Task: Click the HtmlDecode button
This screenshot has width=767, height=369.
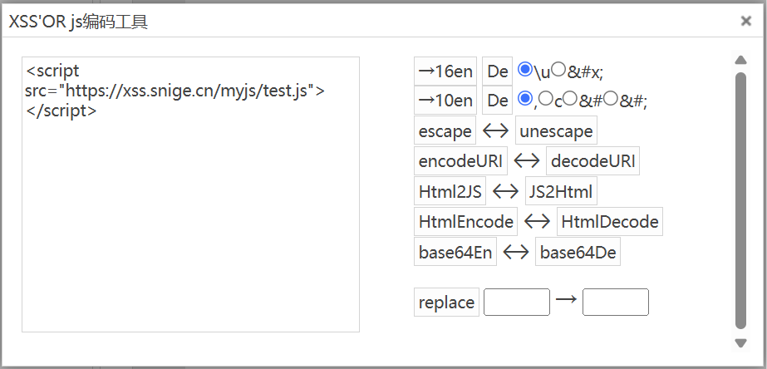Action: pyautogui.click(x=609, y=221)
